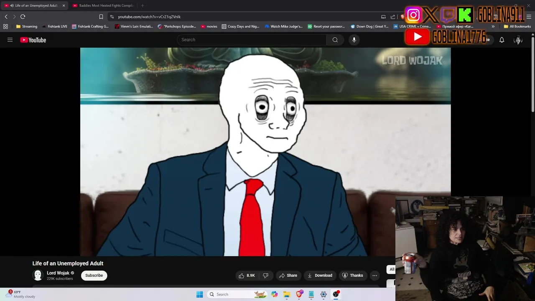Open the weather widget showing 69°F

(20, 294)
